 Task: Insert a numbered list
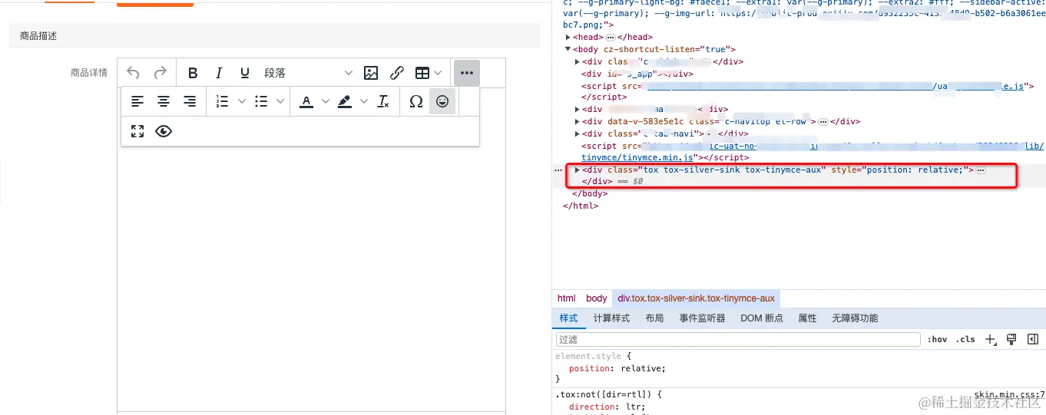[222, 101]
